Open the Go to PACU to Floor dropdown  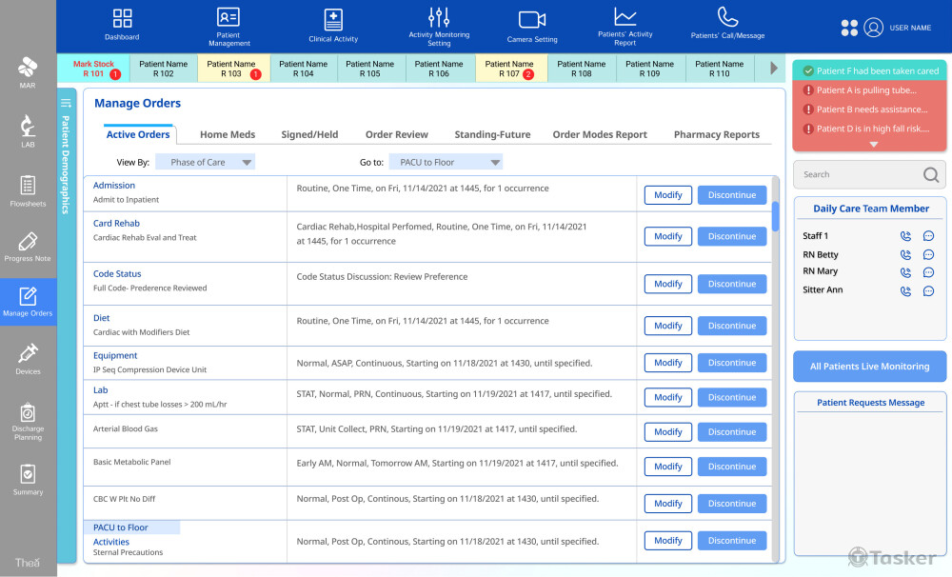coord(446,163)
